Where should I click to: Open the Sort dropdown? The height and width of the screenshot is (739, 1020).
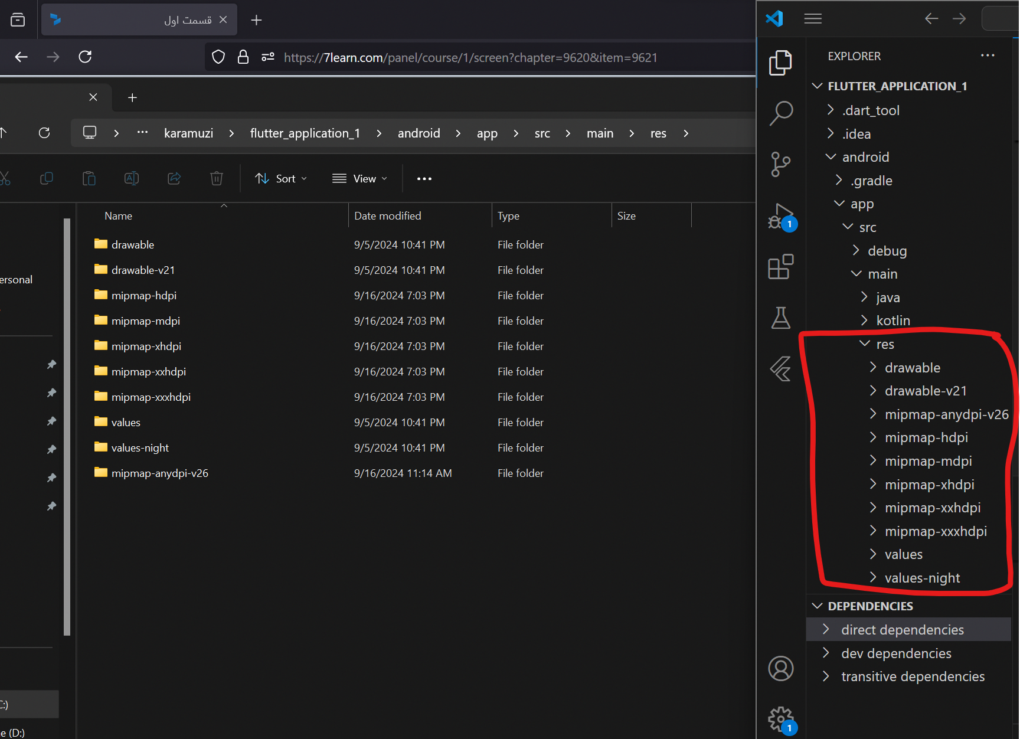[281, 178]
